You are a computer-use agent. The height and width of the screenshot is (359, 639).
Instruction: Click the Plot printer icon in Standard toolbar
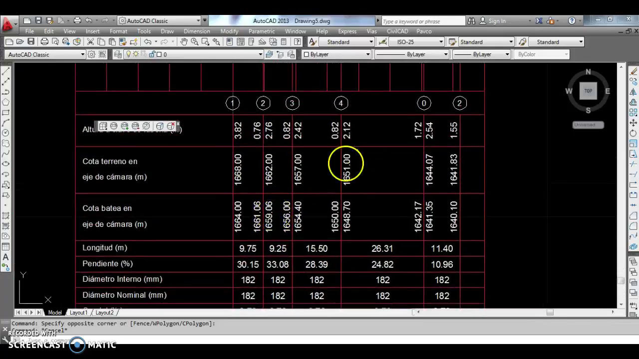pyautogui.click(x=44, y=42)
